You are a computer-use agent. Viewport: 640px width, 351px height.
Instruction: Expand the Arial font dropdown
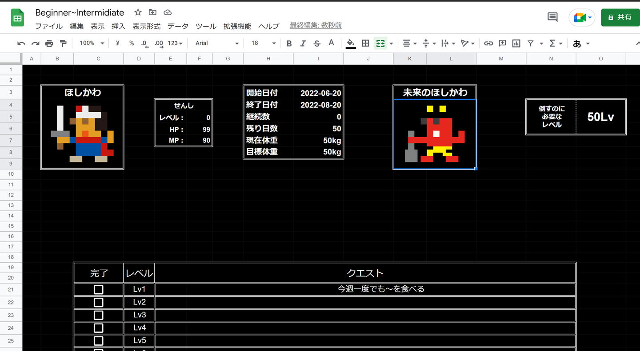click(217, 43)
